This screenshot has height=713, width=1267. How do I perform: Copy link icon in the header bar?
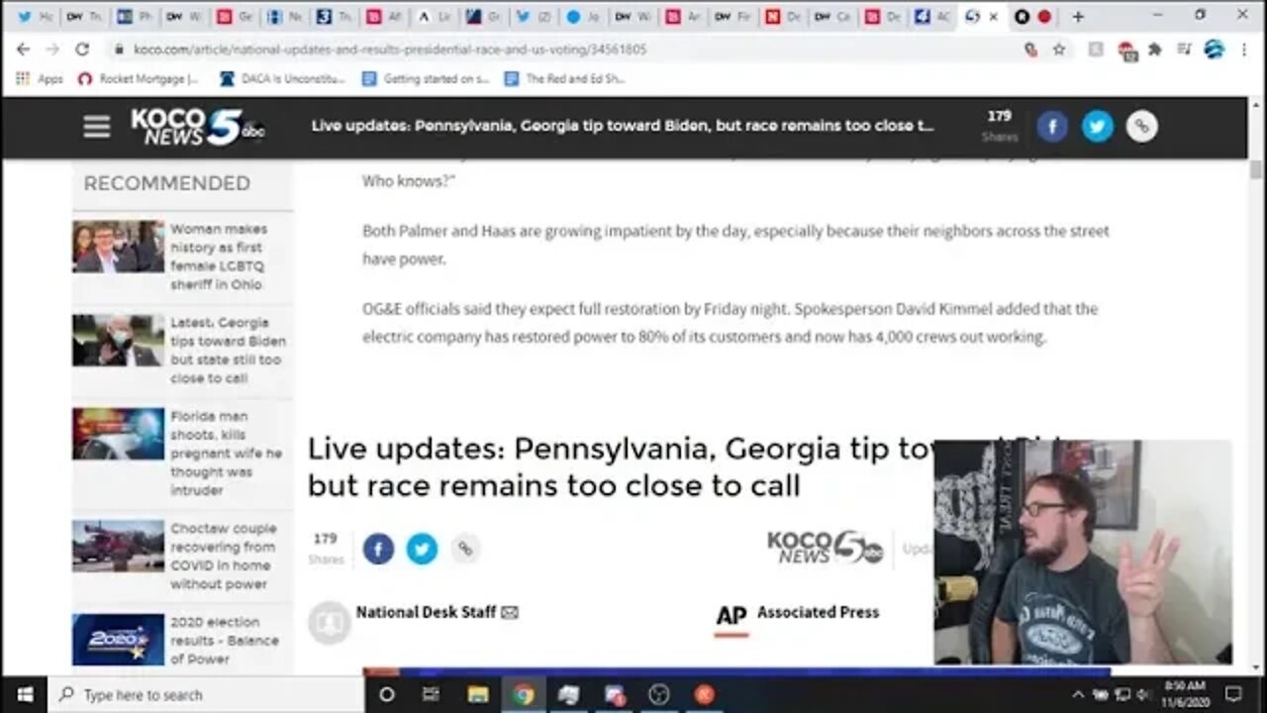pyautogui.click(x=1141, y=126)
